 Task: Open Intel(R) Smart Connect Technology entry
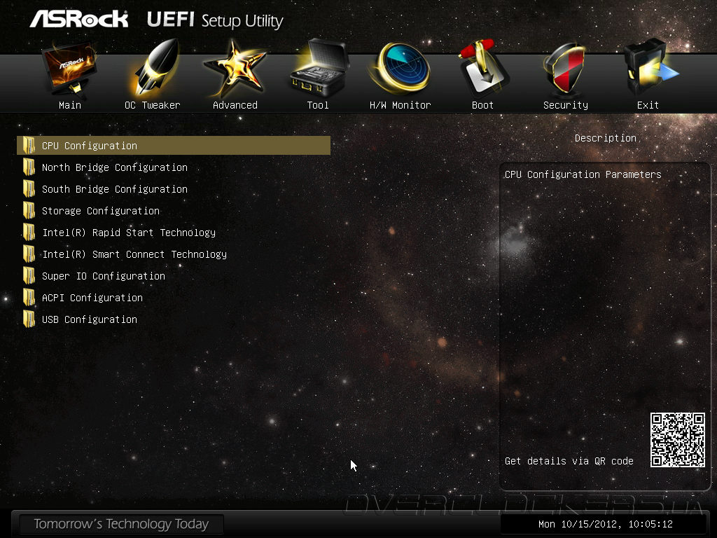tap(134, 254)
